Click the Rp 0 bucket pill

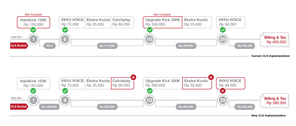[49, 46]
